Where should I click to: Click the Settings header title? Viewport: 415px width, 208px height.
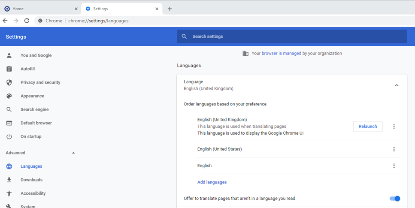16,37
